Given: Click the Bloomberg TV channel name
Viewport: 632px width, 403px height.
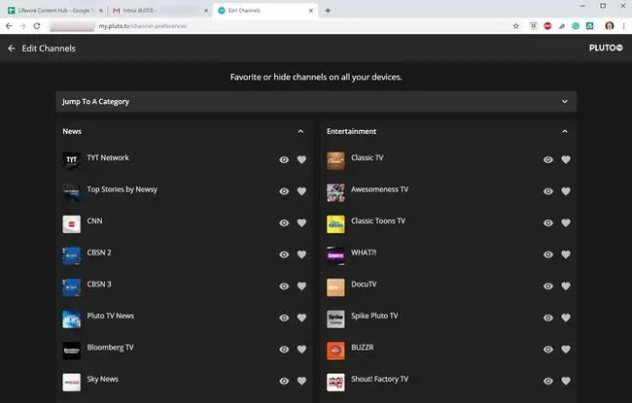Looking at the screenshot, I should point(111,348).
